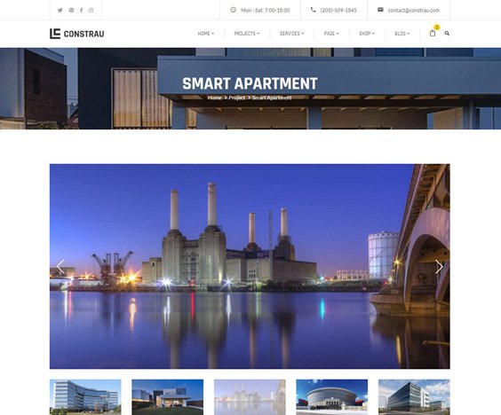Follow the Home breadcrumb link
The image size is (501, 415).
(214, 98)
